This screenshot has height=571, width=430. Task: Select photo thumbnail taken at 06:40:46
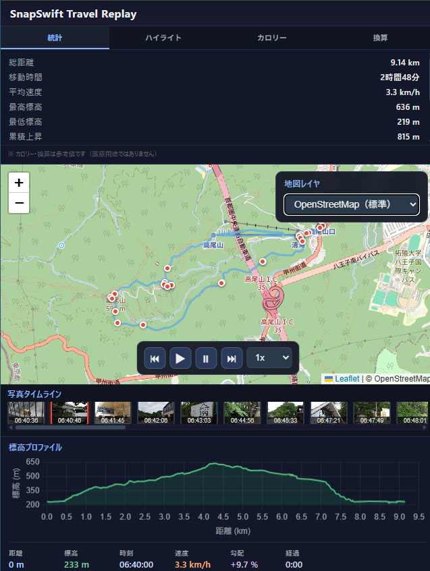[x=70, y=413]
